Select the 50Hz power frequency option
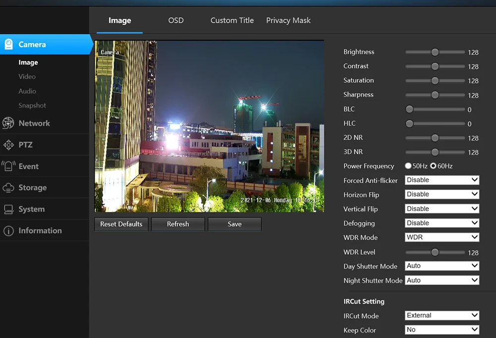This screenshot has width=496, height=338. 408,166
